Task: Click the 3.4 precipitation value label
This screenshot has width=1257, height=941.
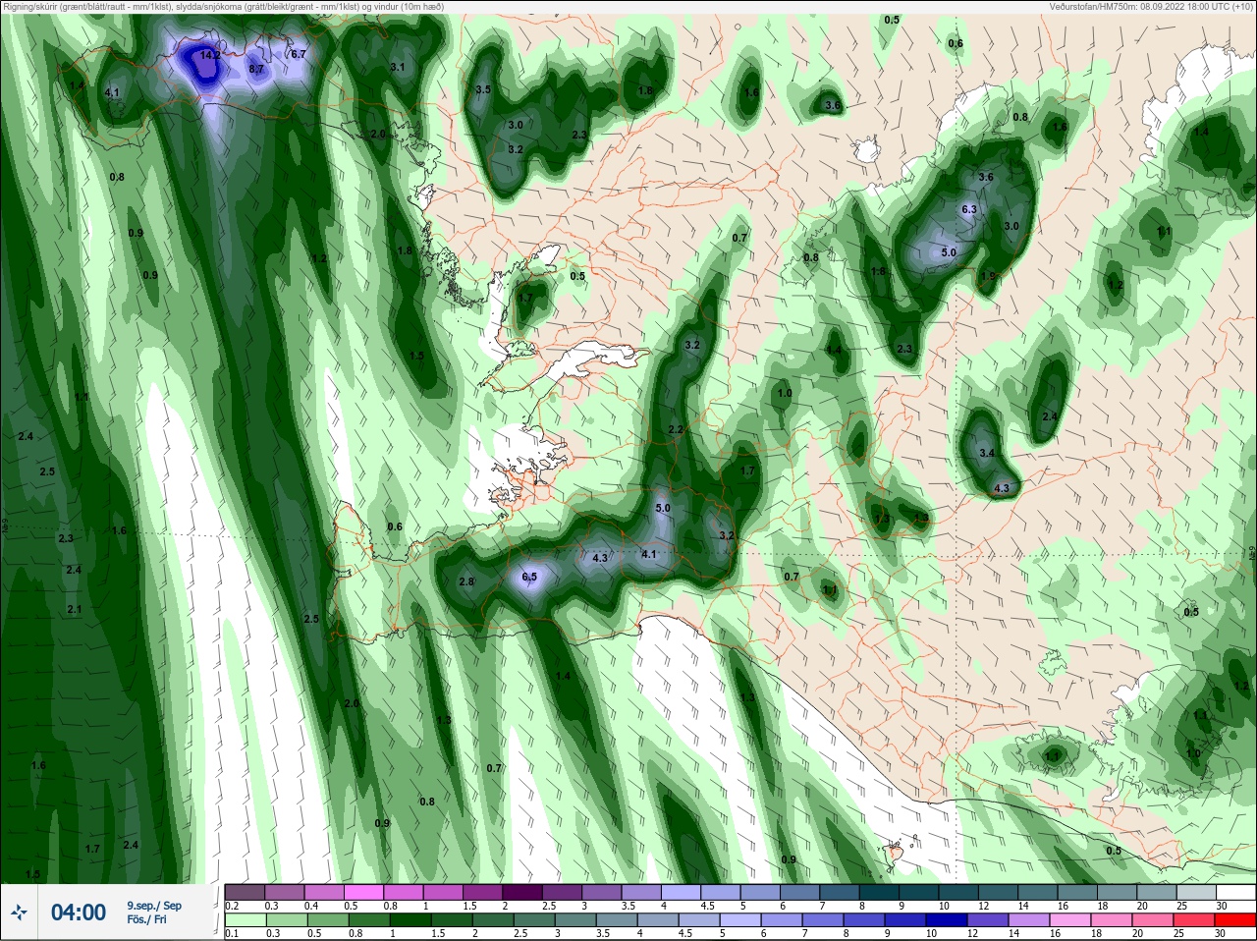Action: (987, 453)
